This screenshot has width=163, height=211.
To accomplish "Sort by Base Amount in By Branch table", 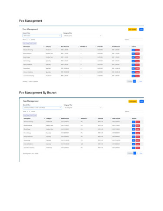I will point(70,118).
